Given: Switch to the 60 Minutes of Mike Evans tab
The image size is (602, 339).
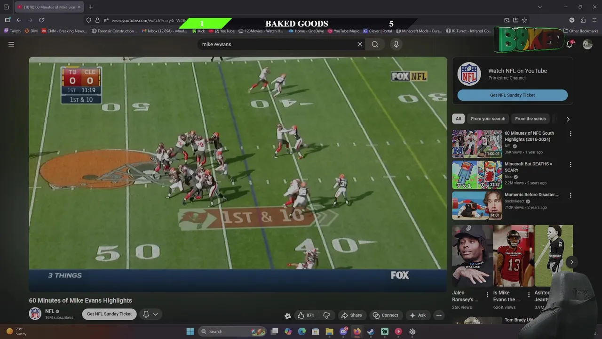Looking at the screenshot, I should click(x=49, y=7).
